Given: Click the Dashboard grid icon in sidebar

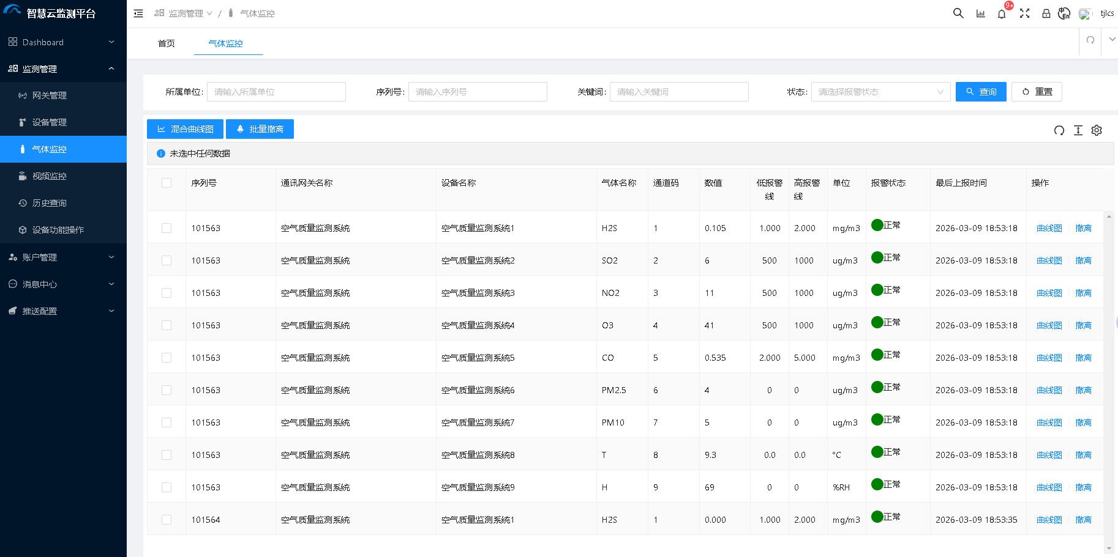Looking at the screenshot, I should 13,42.
